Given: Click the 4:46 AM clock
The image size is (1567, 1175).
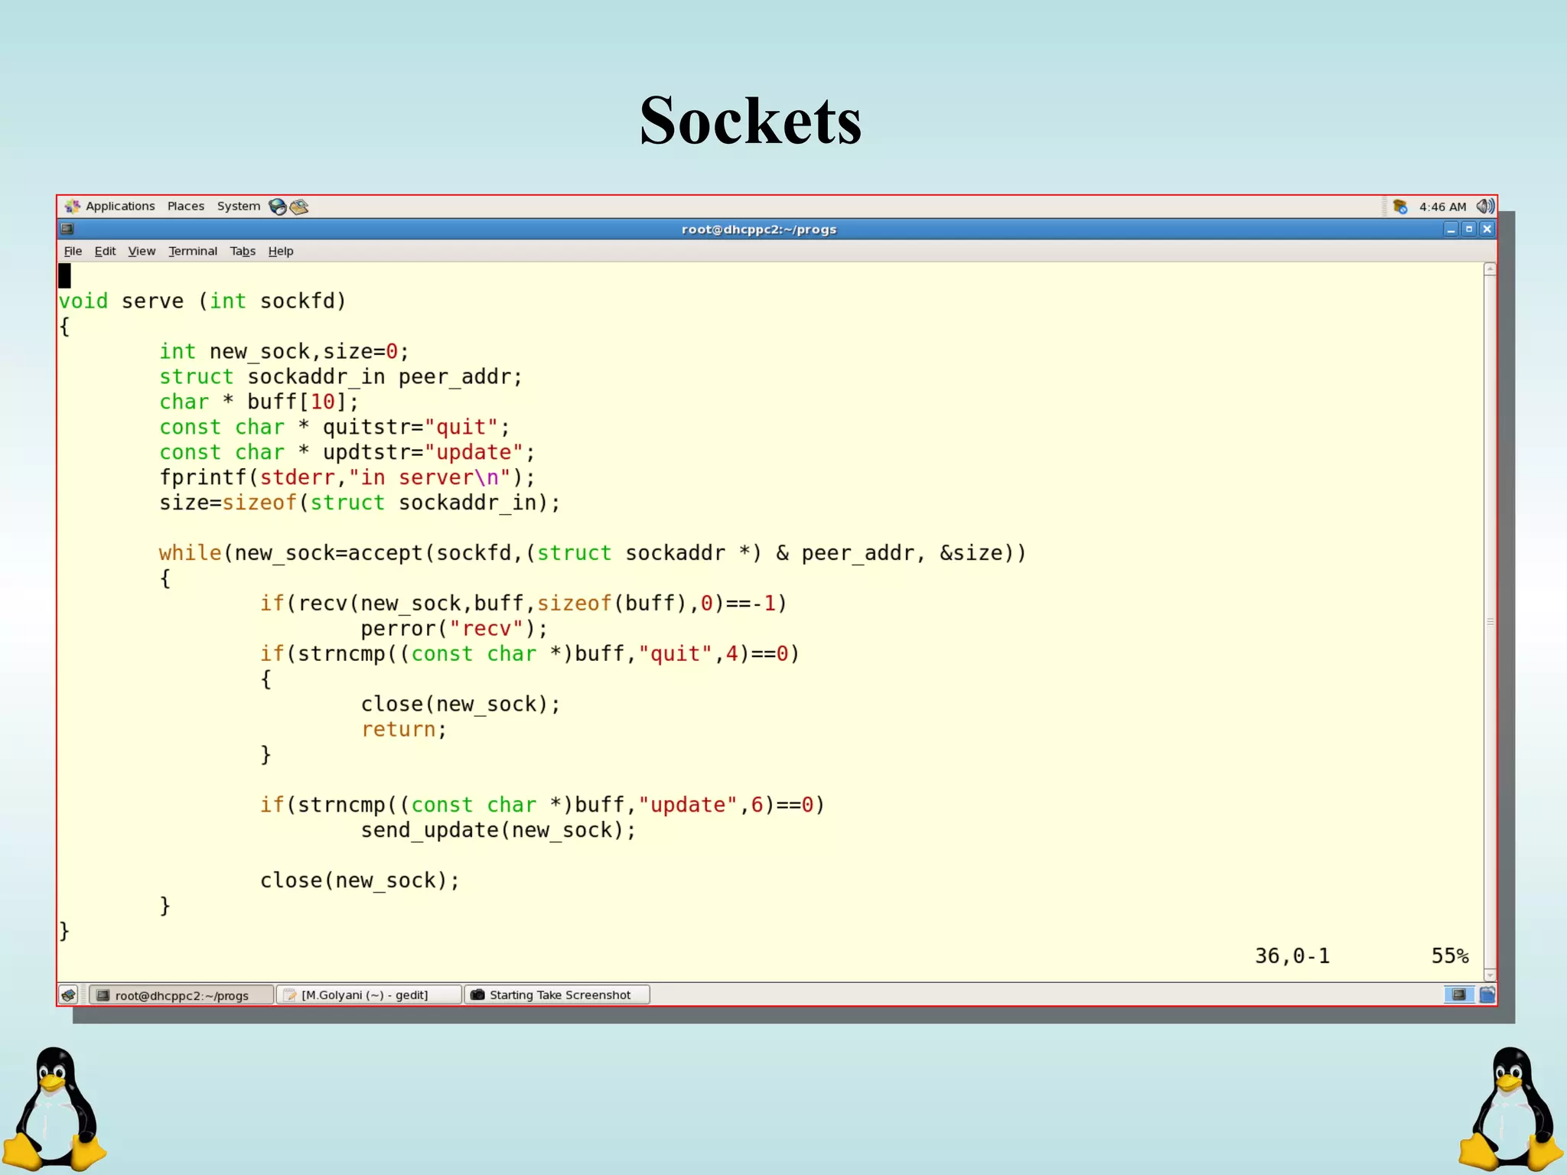Looking at the screenshot, I should click(x=1442, y=207).
